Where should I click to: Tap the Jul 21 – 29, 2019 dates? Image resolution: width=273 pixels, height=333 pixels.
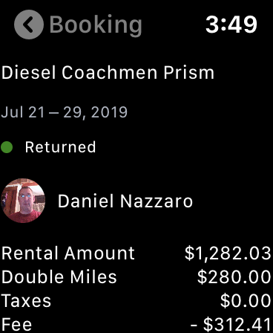click(65, 112)
